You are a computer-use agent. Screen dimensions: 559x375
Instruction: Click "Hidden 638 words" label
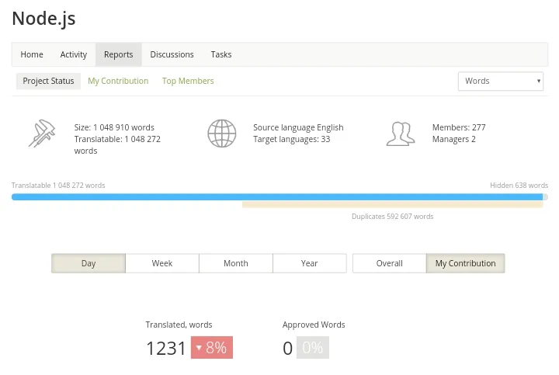[519, 186]
